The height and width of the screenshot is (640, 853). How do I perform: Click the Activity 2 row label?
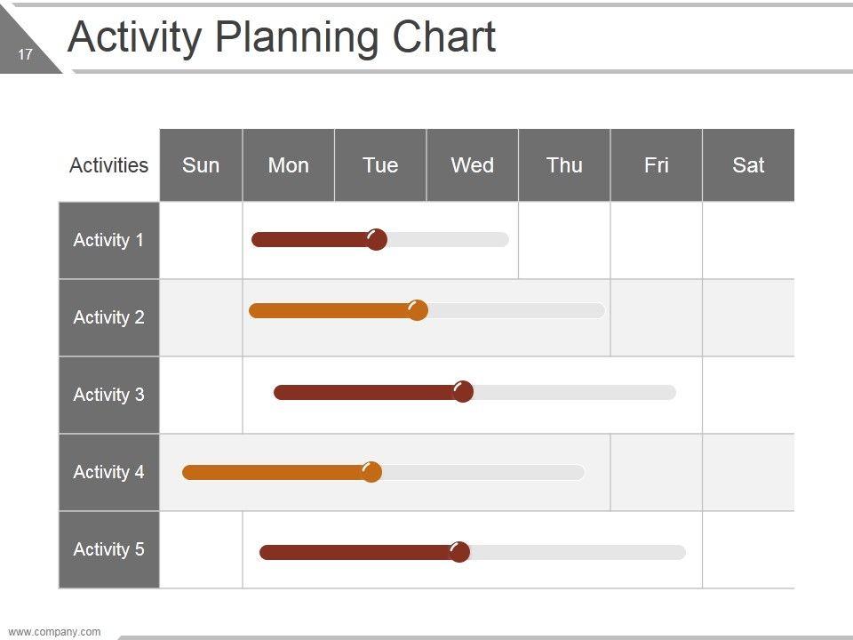[x=108, y=317]
